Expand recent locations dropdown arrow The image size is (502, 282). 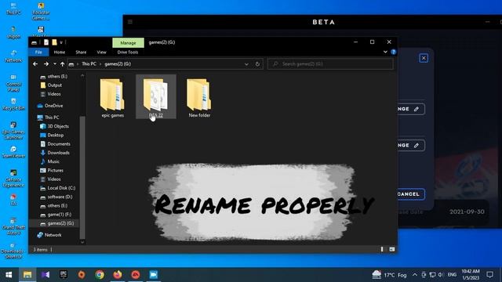tap(55, 64)
